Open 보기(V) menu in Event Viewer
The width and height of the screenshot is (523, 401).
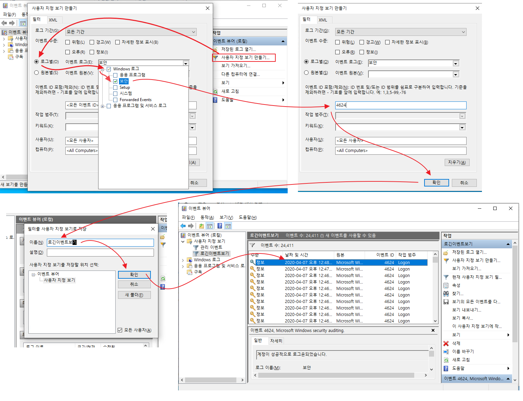pyautogui.click(x=226, y=217)
